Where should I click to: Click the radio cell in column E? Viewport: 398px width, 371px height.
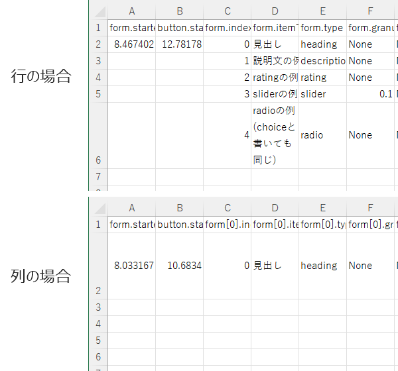pos(322,135)
